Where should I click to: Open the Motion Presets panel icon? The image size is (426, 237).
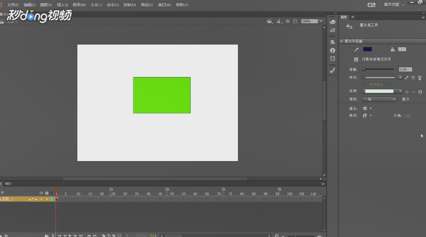[x=333, y=70]
